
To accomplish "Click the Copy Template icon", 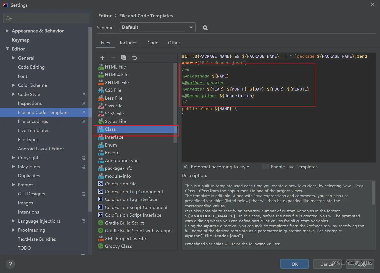I will [x=124, y=58].
